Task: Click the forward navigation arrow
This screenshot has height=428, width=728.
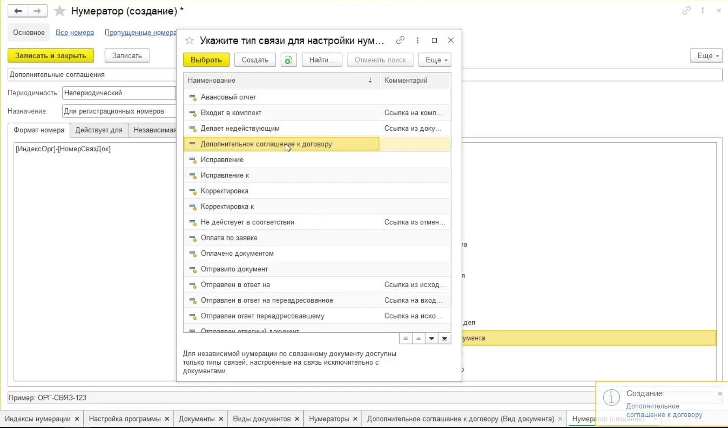Action: [x=38, y=11]
